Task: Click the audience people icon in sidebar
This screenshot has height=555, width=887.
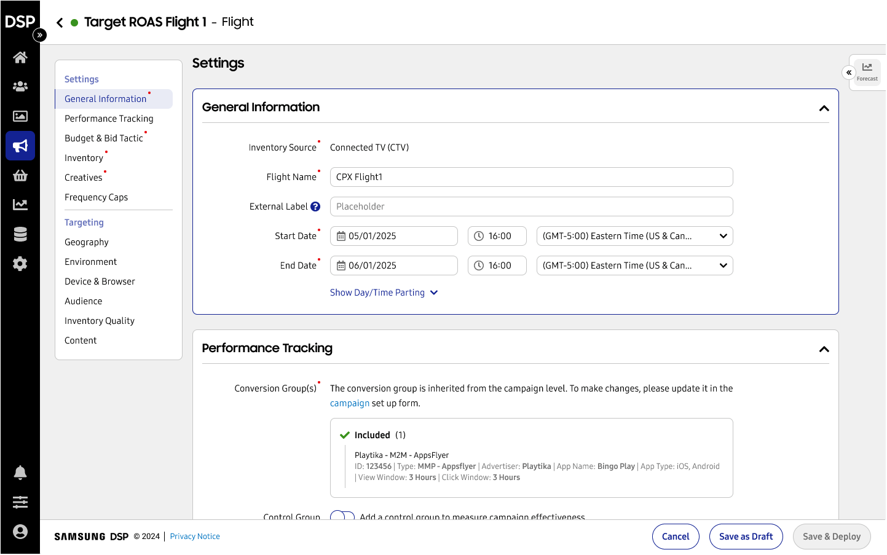Action: point(20,87)
